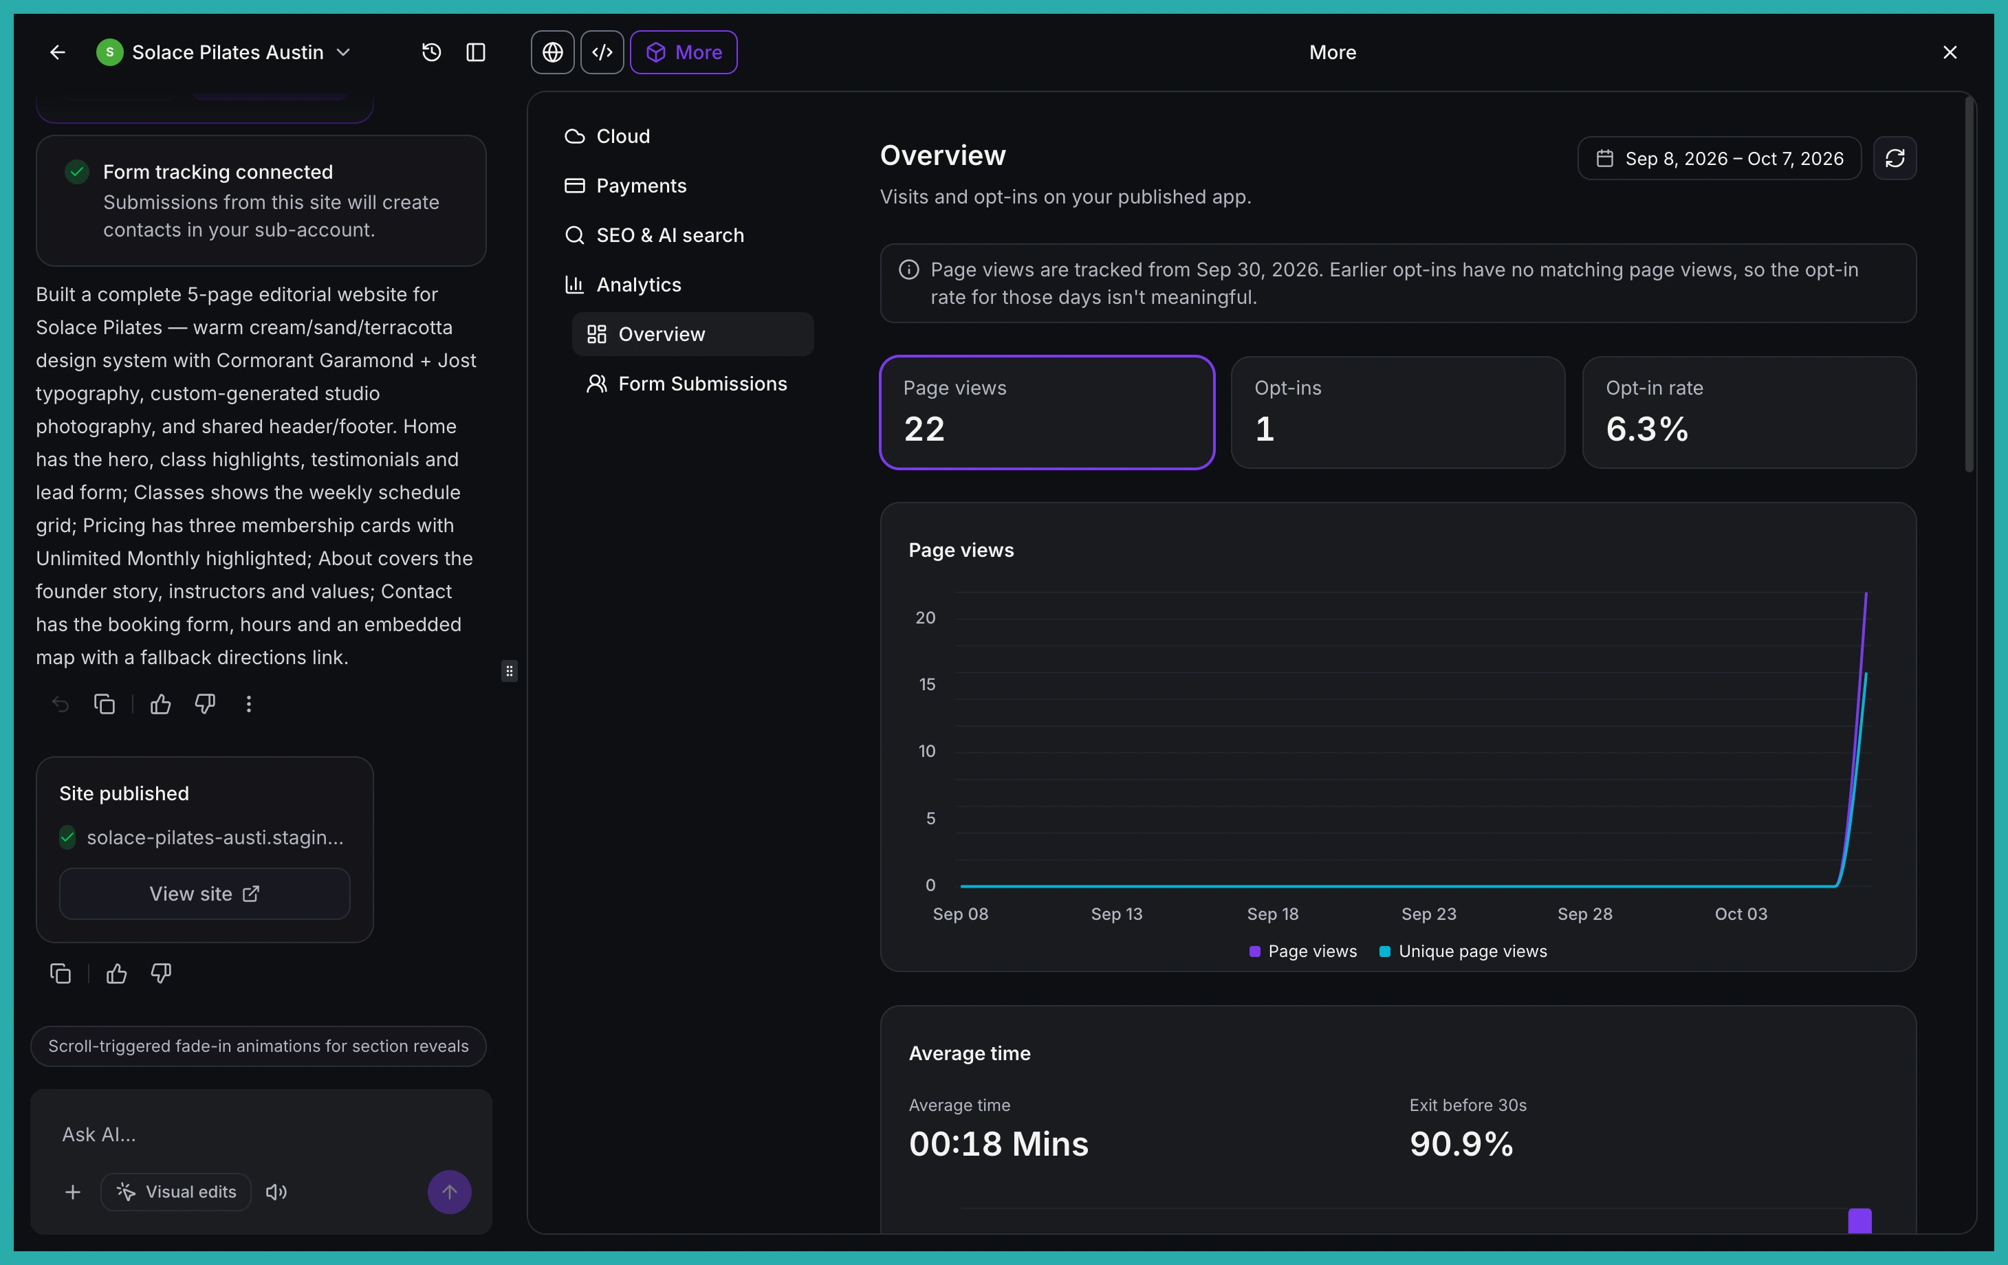This screenshot has height=1265, width=2008.
Task: Select the More tab button
Action: click(683, 52)
